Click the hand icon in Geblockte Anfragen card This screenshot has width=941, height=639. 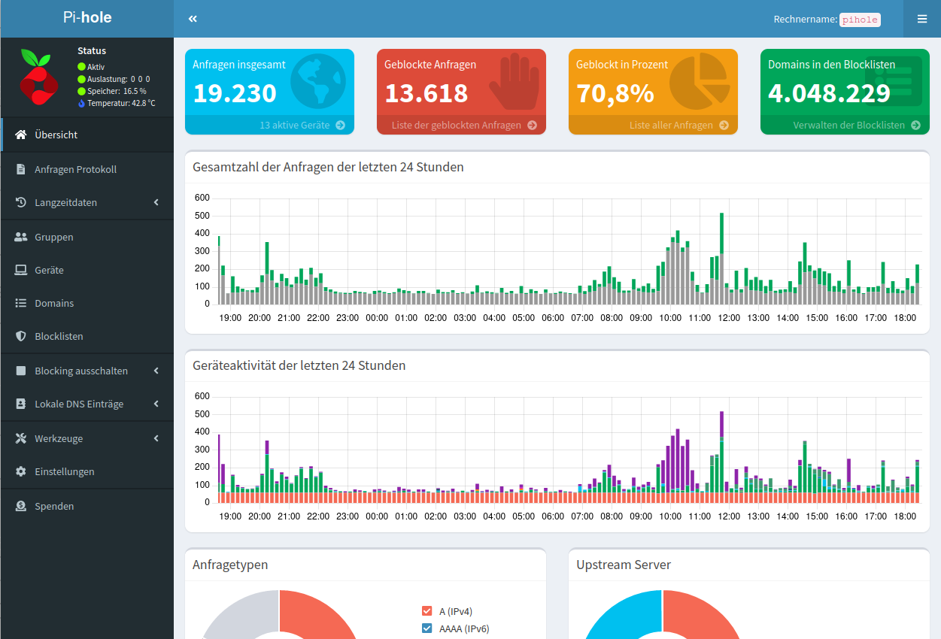pyautogui.click(x=515, y=81)
